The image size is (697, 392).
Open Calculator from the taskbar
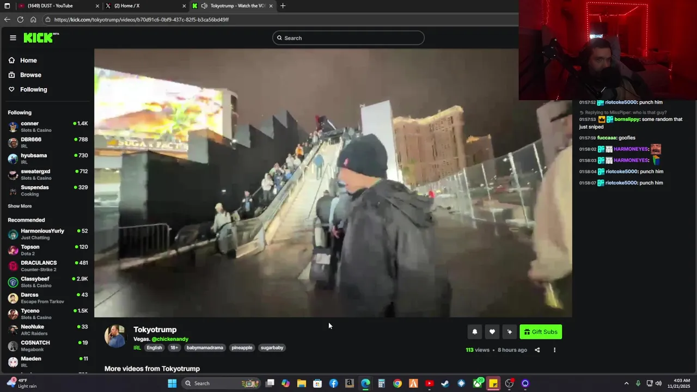click(x=381, y=383)
